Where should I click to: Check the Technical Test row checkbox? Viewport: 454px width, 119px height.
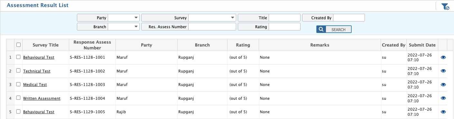point(18,71)
